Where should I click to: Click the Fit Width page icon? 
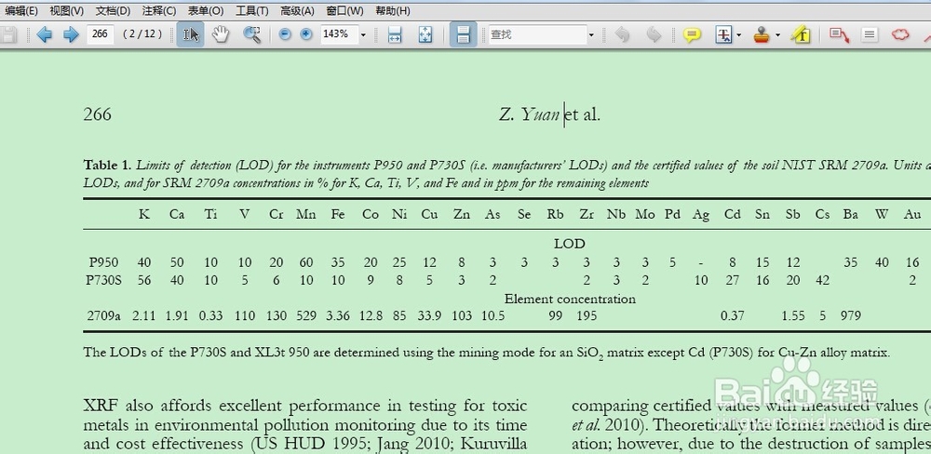click(395, 34)
